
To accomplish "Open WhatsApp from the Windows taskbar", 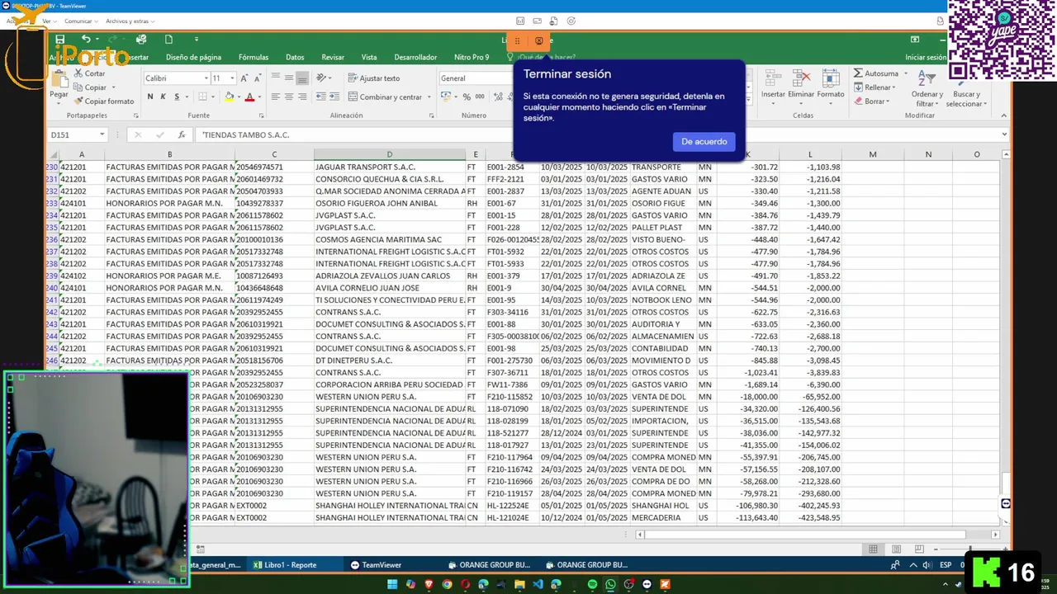I will coord(610,584).
